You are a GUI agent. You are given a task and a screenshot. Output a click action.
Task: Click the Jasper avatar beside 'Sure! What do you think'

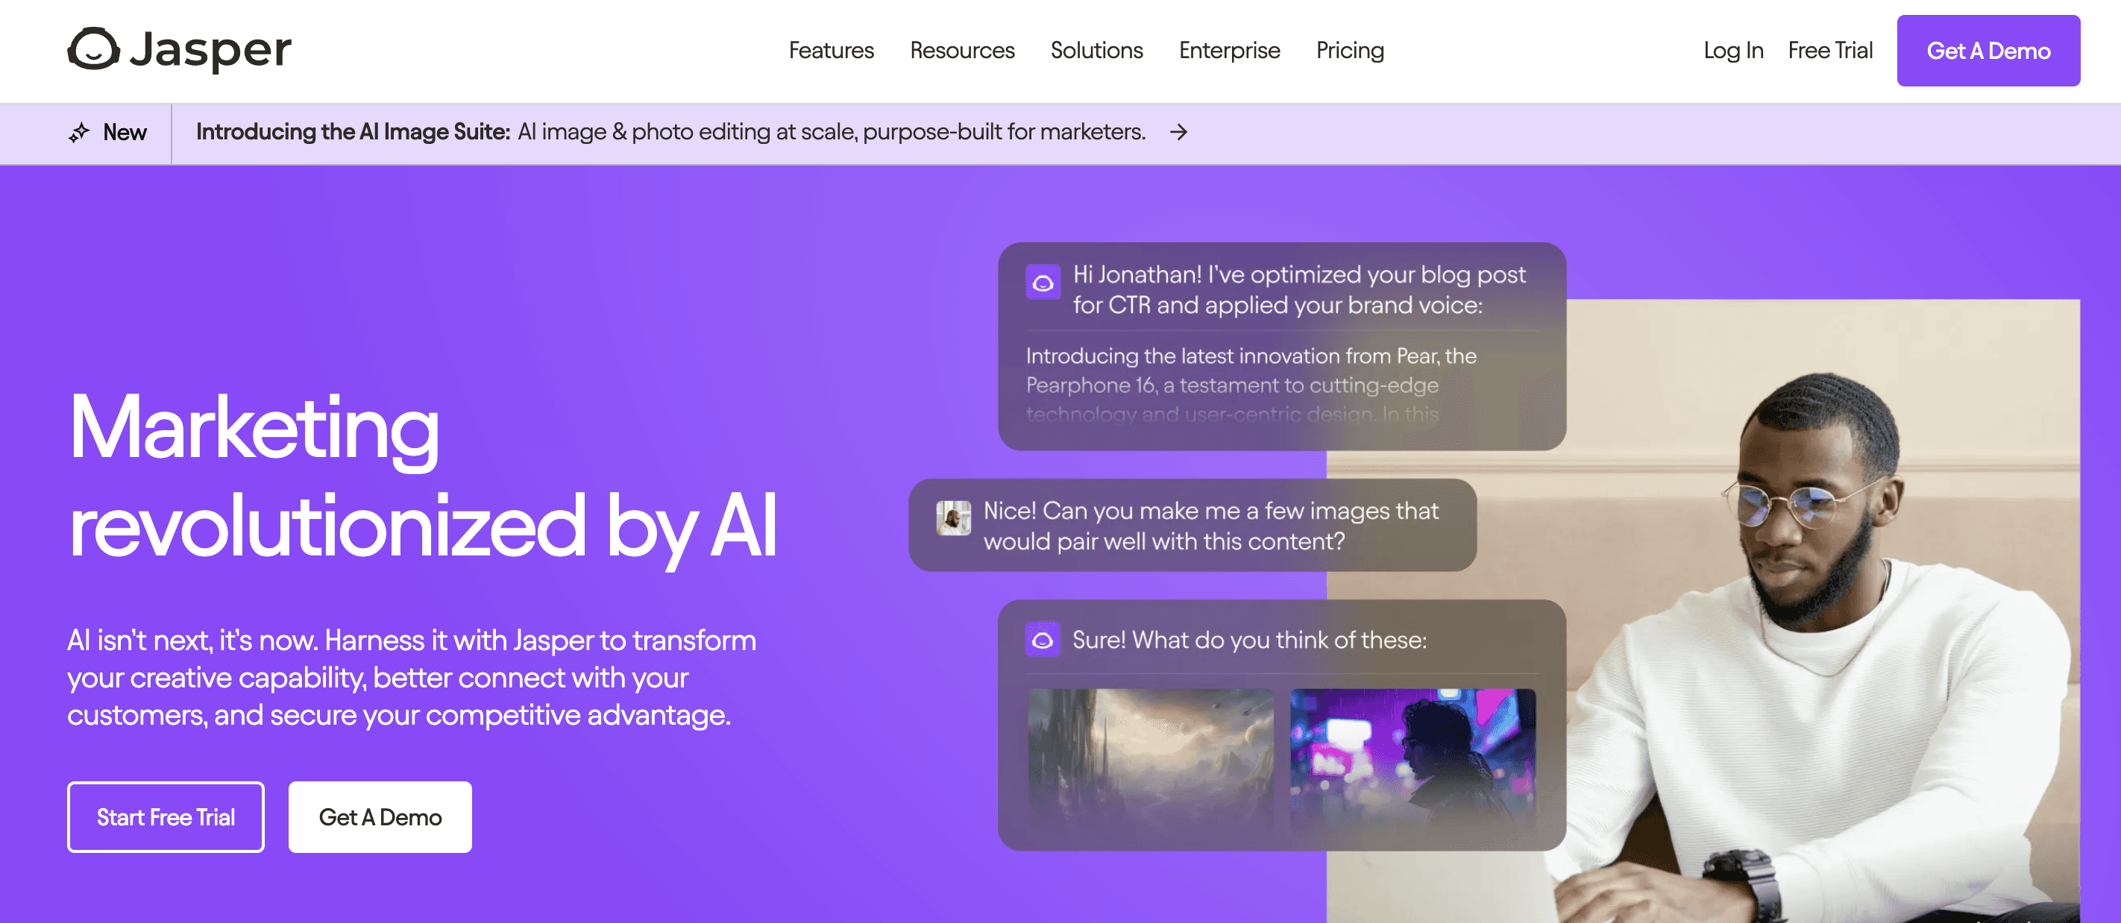click(1043, 639)
